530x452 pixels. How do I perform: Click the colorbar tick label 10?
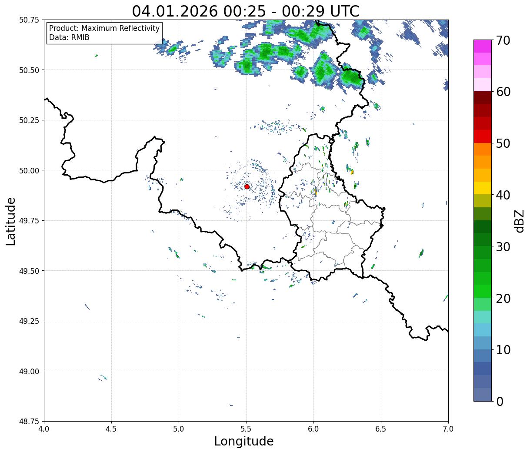pyautogui.click(x=503, y=350)
